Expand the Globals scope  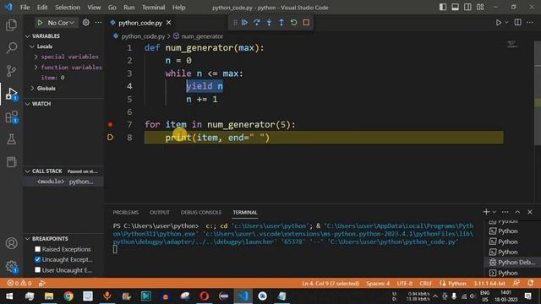tap(32, 88)
